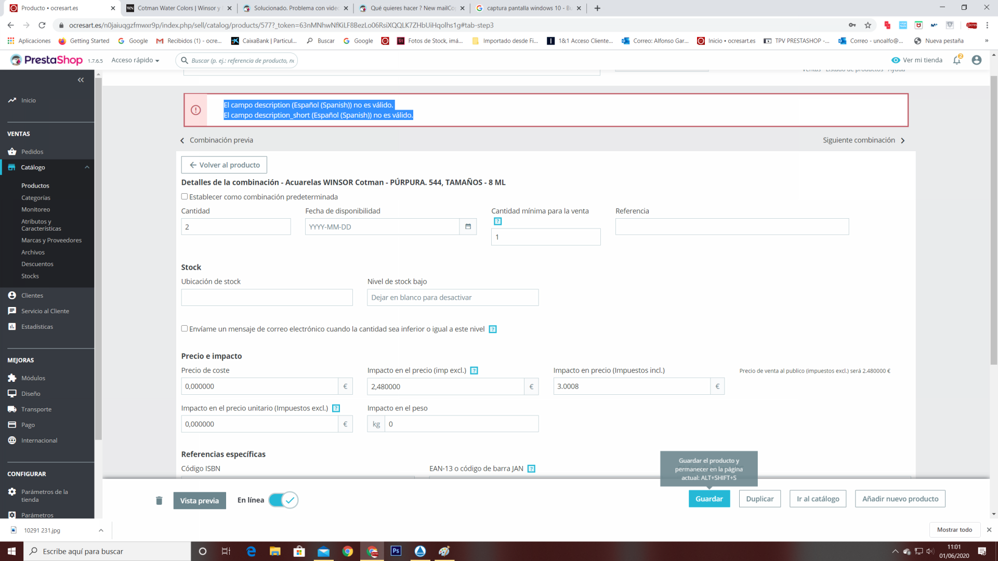Click the Pedidos basket icon in sidebar
This screenshot has width=998, height=561.
click(x=12, y=152)
